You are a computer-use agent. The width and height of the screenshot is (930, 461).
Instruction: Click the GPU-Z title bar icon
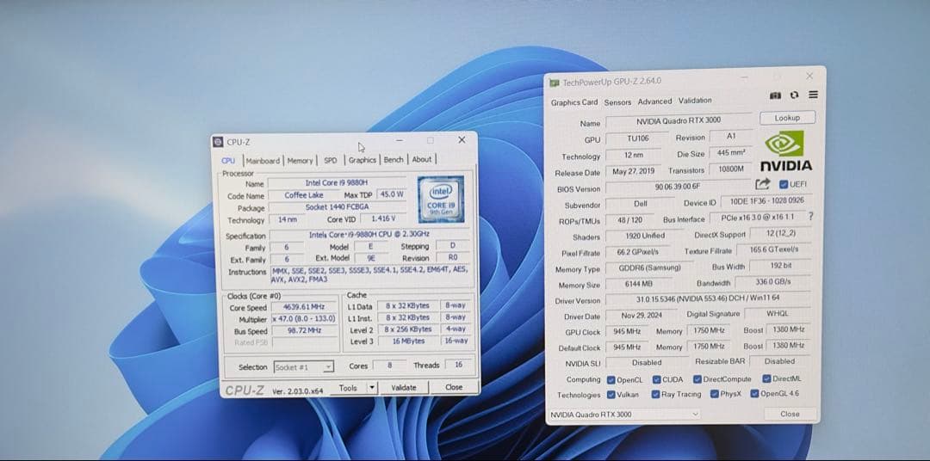click(x=554, y=83)
